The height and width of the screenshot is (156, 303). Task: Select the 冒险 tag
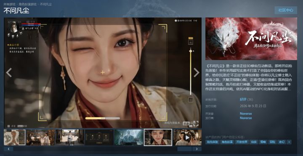point(272,142)
